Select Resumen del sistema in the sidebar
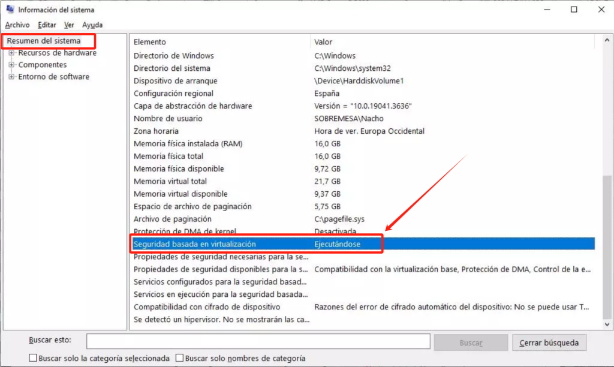 (45, 41)
